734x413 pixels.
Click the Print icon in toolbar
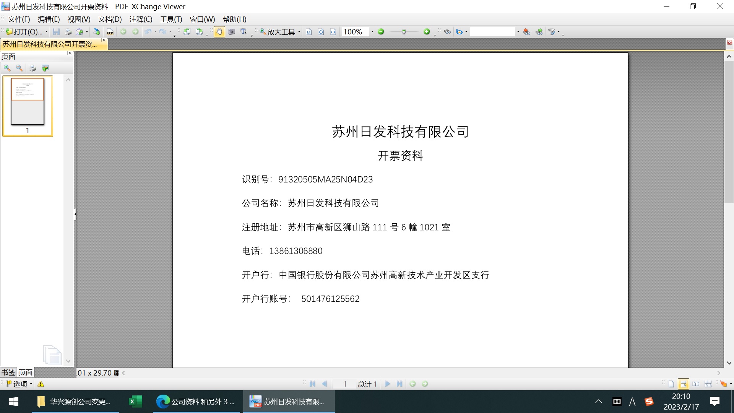click(x=68, y=32)
